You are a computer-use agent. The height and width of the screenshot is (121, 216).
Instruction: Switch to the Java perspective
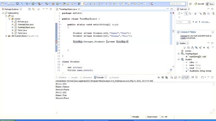tap(210, 4)
